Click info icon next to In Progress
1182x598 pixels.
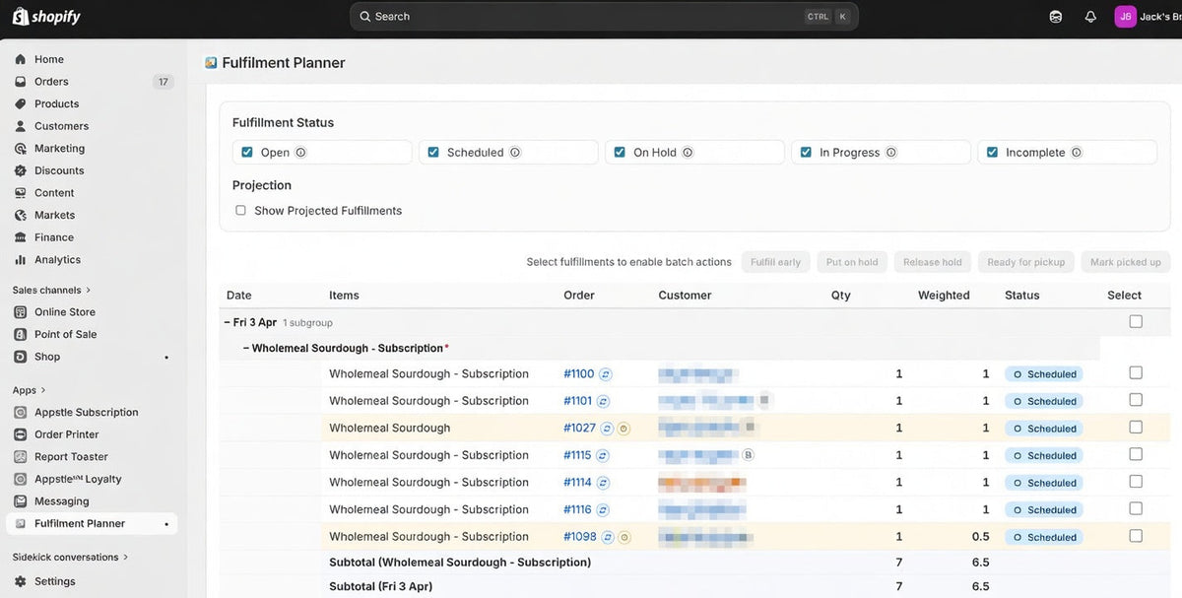(891, 153)
